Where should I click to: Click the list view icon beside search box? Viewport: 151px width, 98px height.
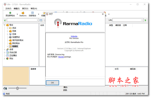[x=41, y=20]
